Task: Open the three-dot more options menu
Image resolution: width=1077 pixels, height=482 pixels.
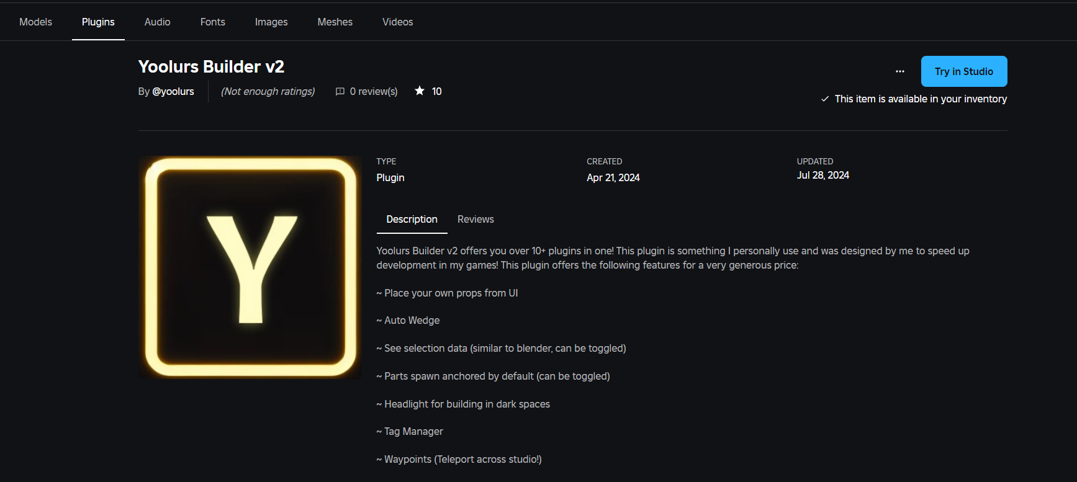Action: [x=899, y=71]
